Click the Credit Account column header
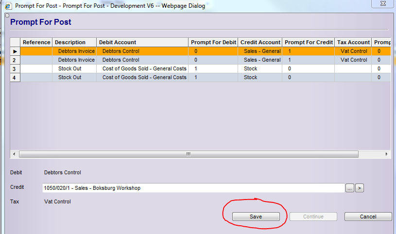 click(x=260, y=42)
